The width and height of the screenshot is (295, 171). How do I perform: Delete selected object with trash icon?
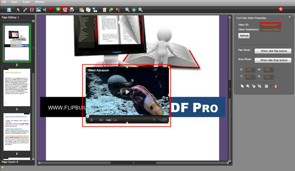[105, 10]
